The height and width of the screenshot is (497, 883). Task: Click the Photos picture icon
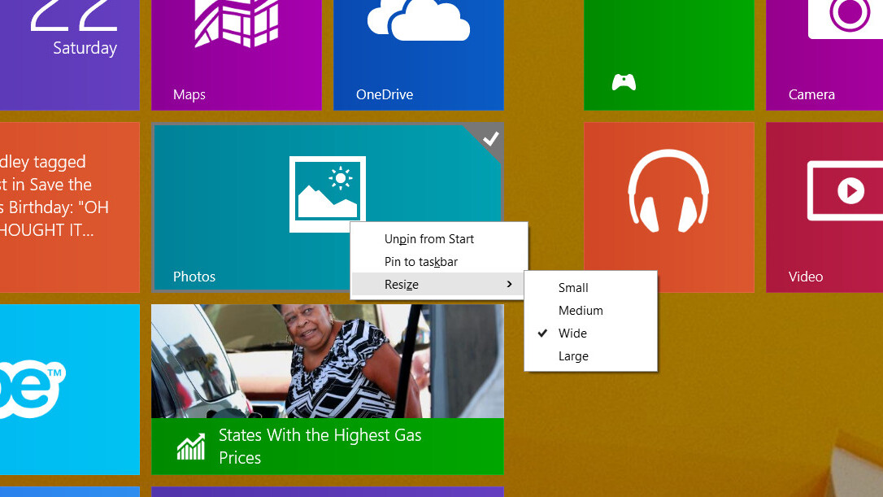(x=327, y=193)
